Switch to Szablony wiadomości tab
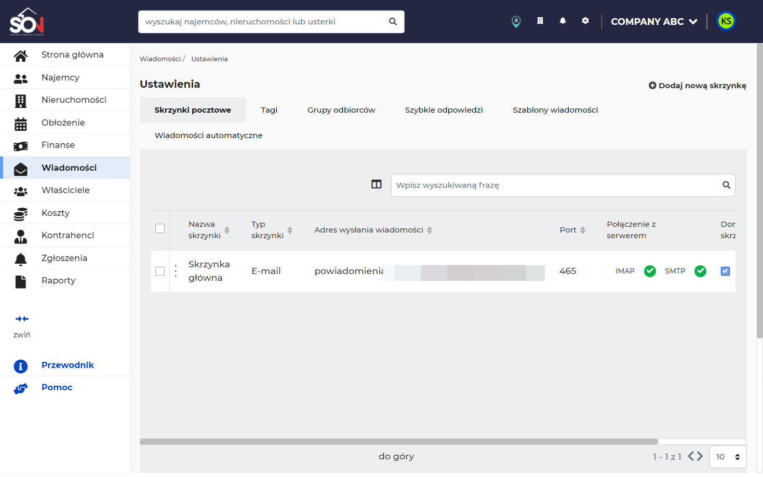Image resolution: width=763 pixels, height=477 pixels. click(x=555, y=110)
